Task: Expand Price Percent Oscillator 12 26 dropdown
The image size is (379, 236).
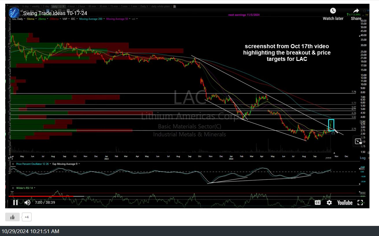Action: [x=32, y=164]
